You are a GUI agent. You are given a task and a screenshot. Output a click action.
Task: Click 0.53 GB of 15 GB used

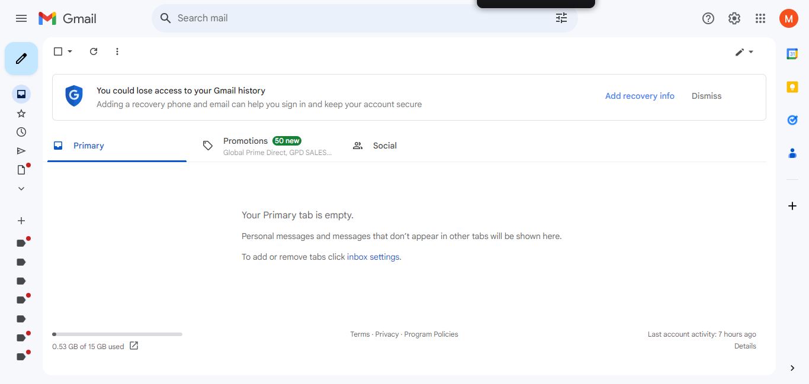point(88,347)
